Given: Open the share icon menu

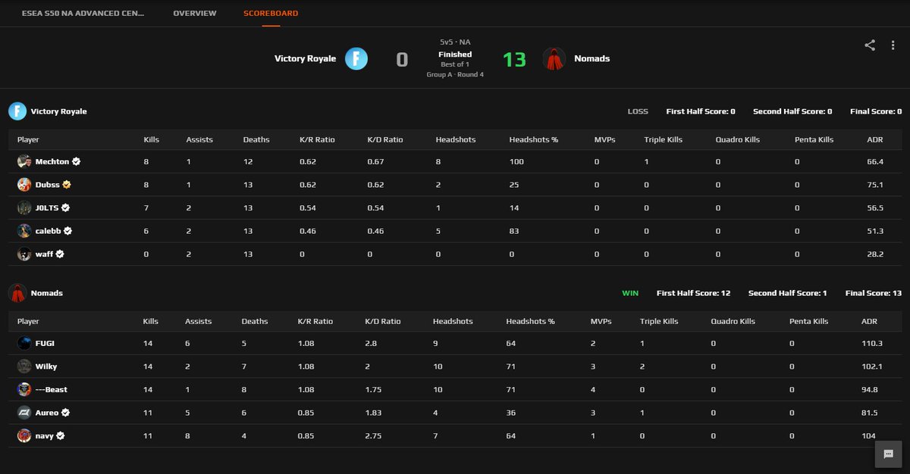Looking at the screenshot, I should 870,45.
